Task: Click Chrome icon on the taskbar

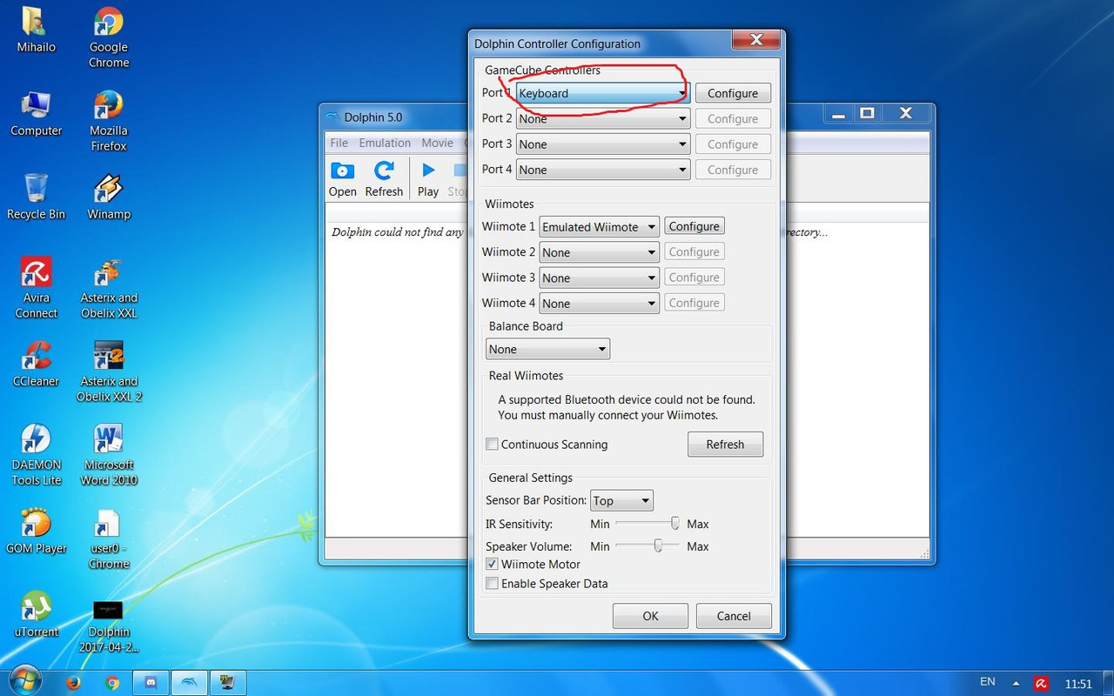Action: 111,683
